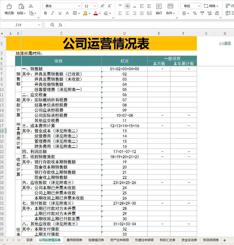Screen dimensions: 234x245
Task: Open the font size dropdown showing 12
Action: click(x=95, y=6)
